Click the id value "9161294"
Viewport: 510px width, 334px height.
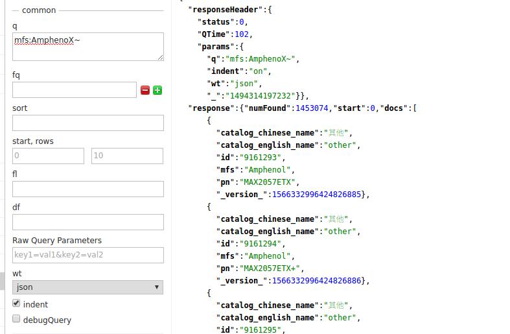coord(260,244)
